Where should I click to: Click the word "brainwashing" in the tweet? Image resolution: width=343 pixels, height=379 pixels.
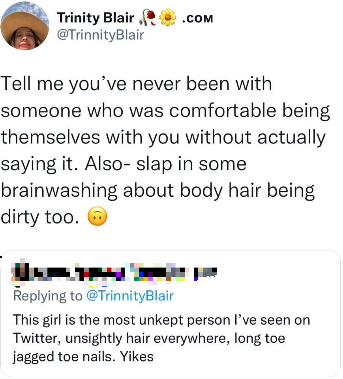(59, 190)
